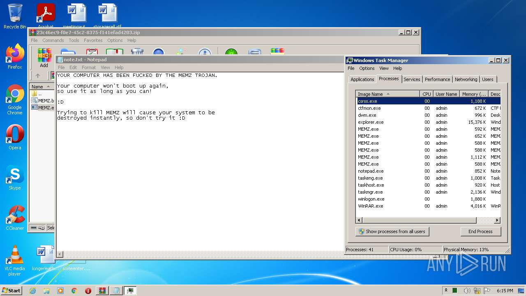Screen dimensions: 526x296
Task: Select the taskmgr.exe process row
Action: click(x=428, y=192)
